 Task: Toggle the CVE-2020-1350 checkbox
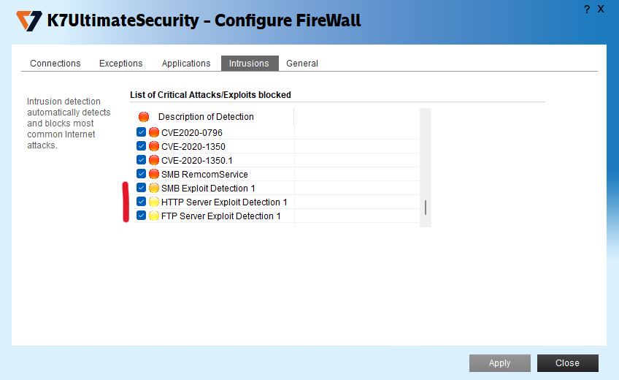[x=142, y=146]
